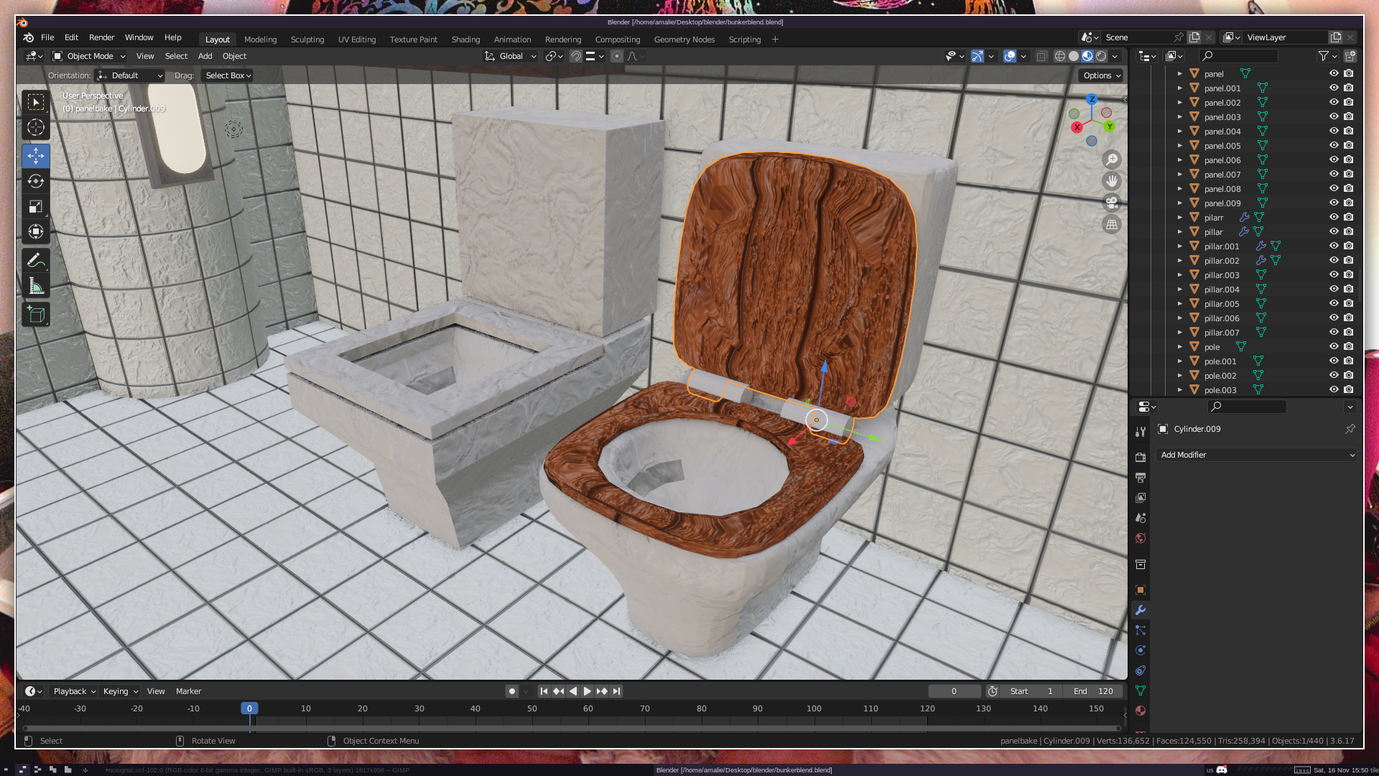Screen dimensions: 1379x776
Task: Select the Rotate tool in toolbar
Action: (36, 182)
